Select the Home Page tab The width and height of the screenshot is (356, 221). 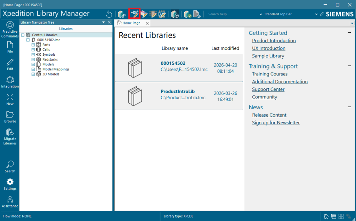pos(131,23)
